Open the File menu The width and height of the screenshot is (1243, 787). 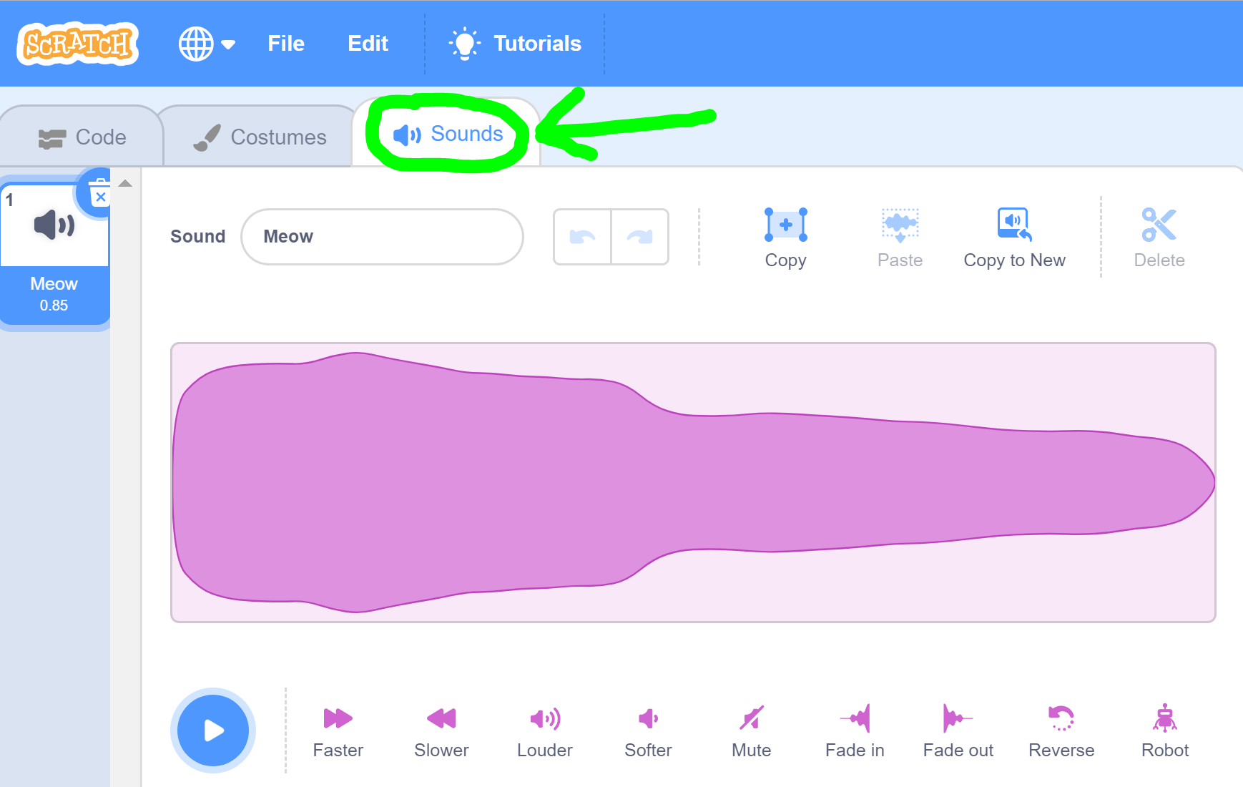286,44
